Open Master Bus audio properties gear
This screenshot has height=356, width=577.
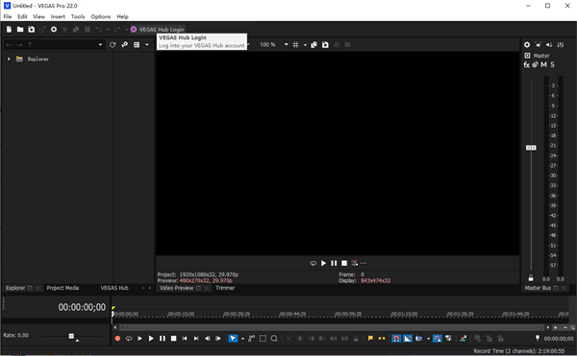tap(527, 44)
